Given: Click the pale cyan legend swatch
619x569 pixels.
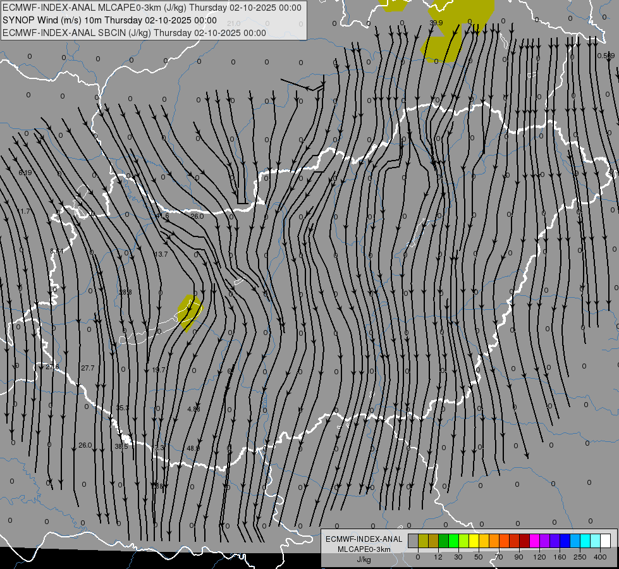Looking at the screenshot, I should pyautogui.click(x=596, y=541).
